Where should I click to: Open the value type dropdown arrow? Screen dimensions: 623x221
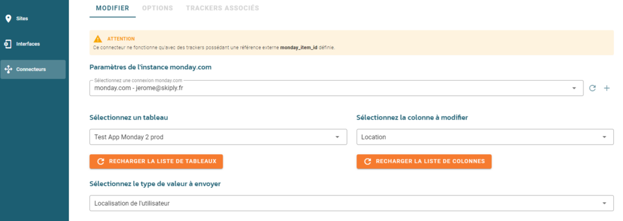pyautogui.click(x=604, y=203)
